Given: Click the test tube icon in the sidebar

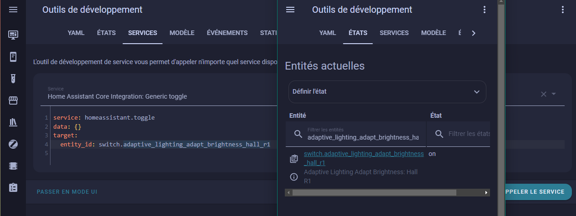Looking at the screenshot, I should (13, 79).
